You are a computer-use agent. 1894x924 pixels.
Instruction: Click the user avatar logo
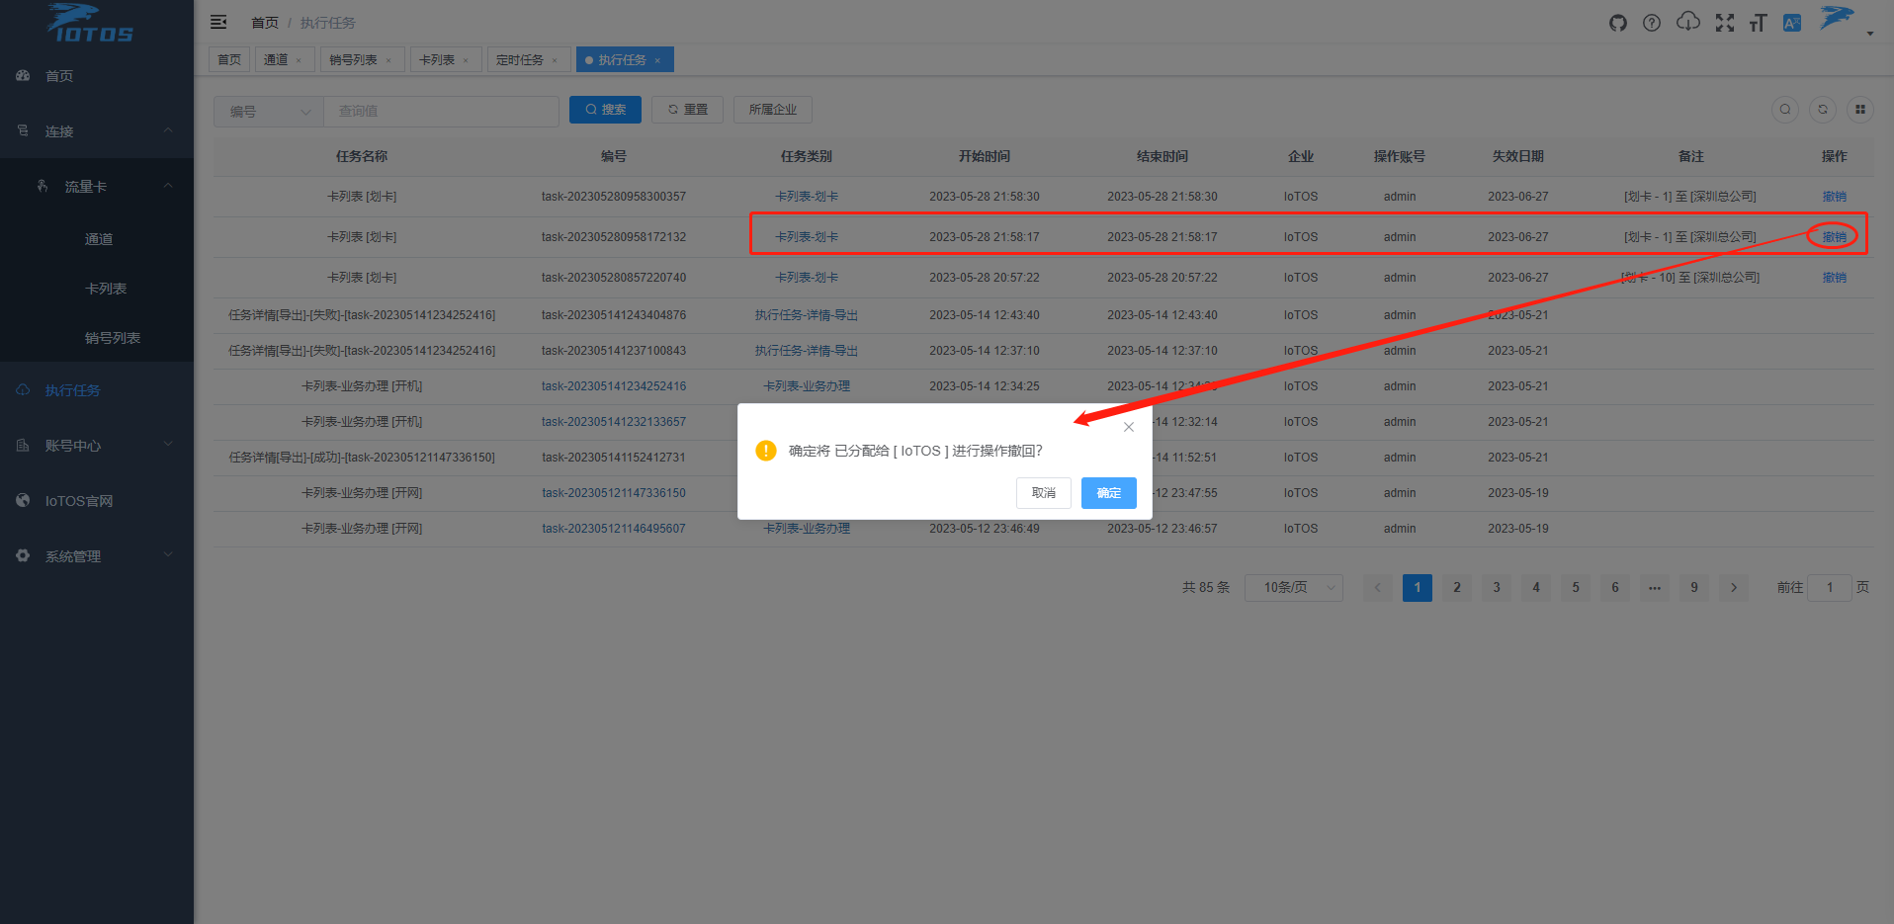[x=1837, y=18]
